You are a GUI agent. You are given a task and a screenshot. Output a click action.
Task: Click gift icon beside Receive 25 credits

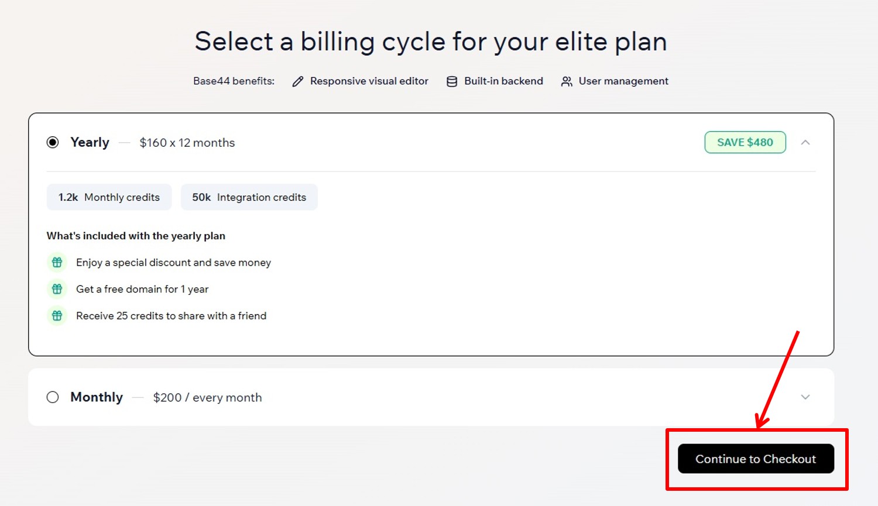57,316
